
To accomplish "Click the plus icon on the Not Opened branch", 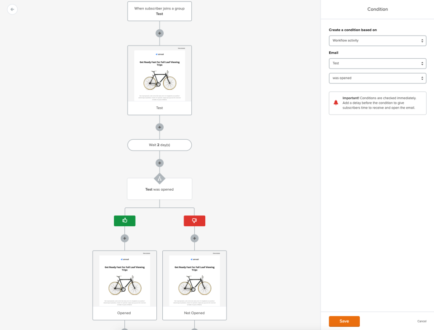I will pos(194,238).
